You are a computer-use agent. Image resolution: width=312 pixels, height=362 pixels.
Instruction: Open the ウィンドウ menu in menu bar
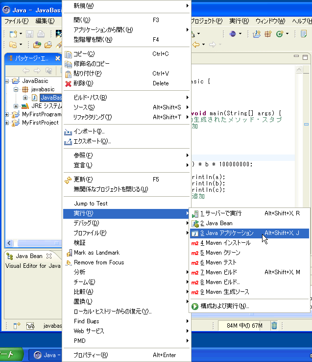(270, 21)
